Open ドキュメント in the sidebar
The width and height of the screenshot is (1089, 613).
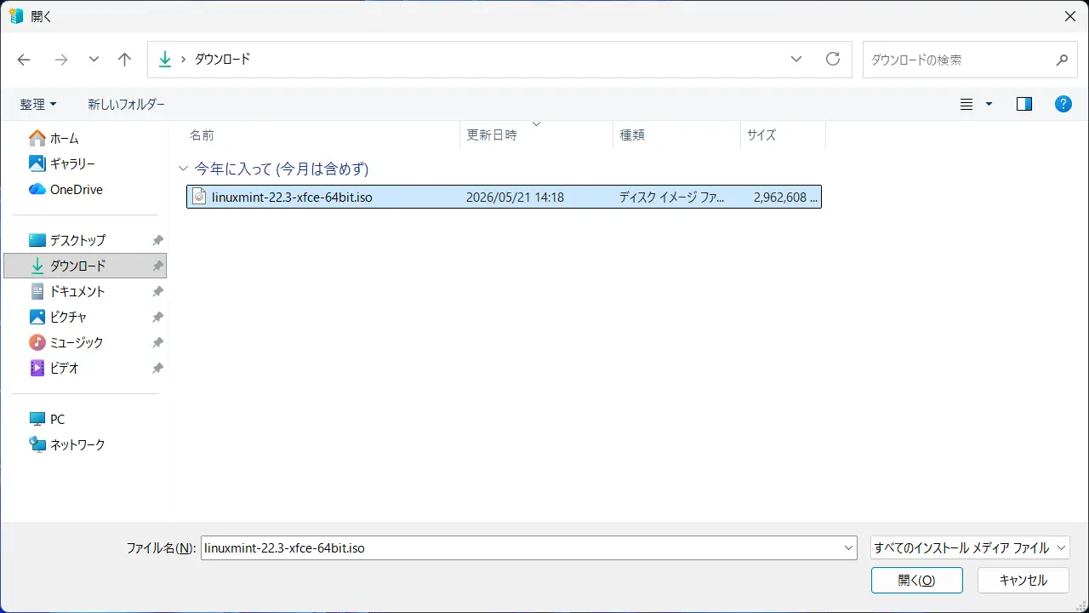[85, 291]
